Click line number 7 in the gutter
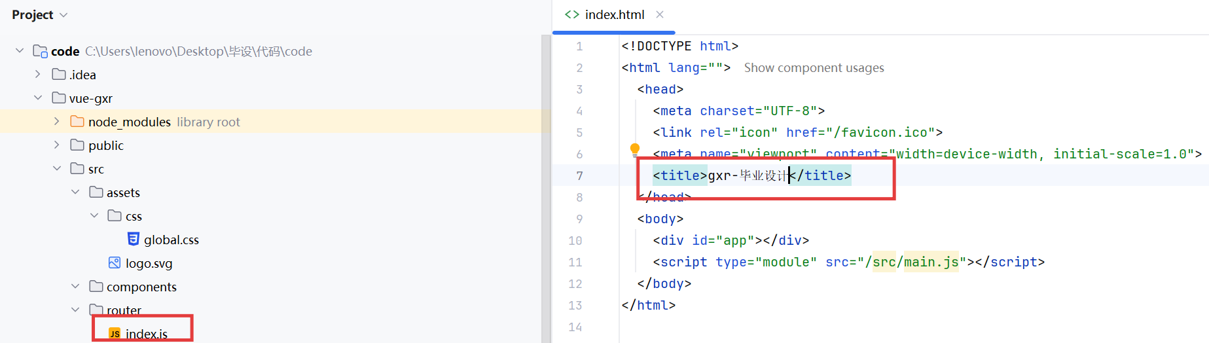The image size is (1209, 343). tap(579, 175)
